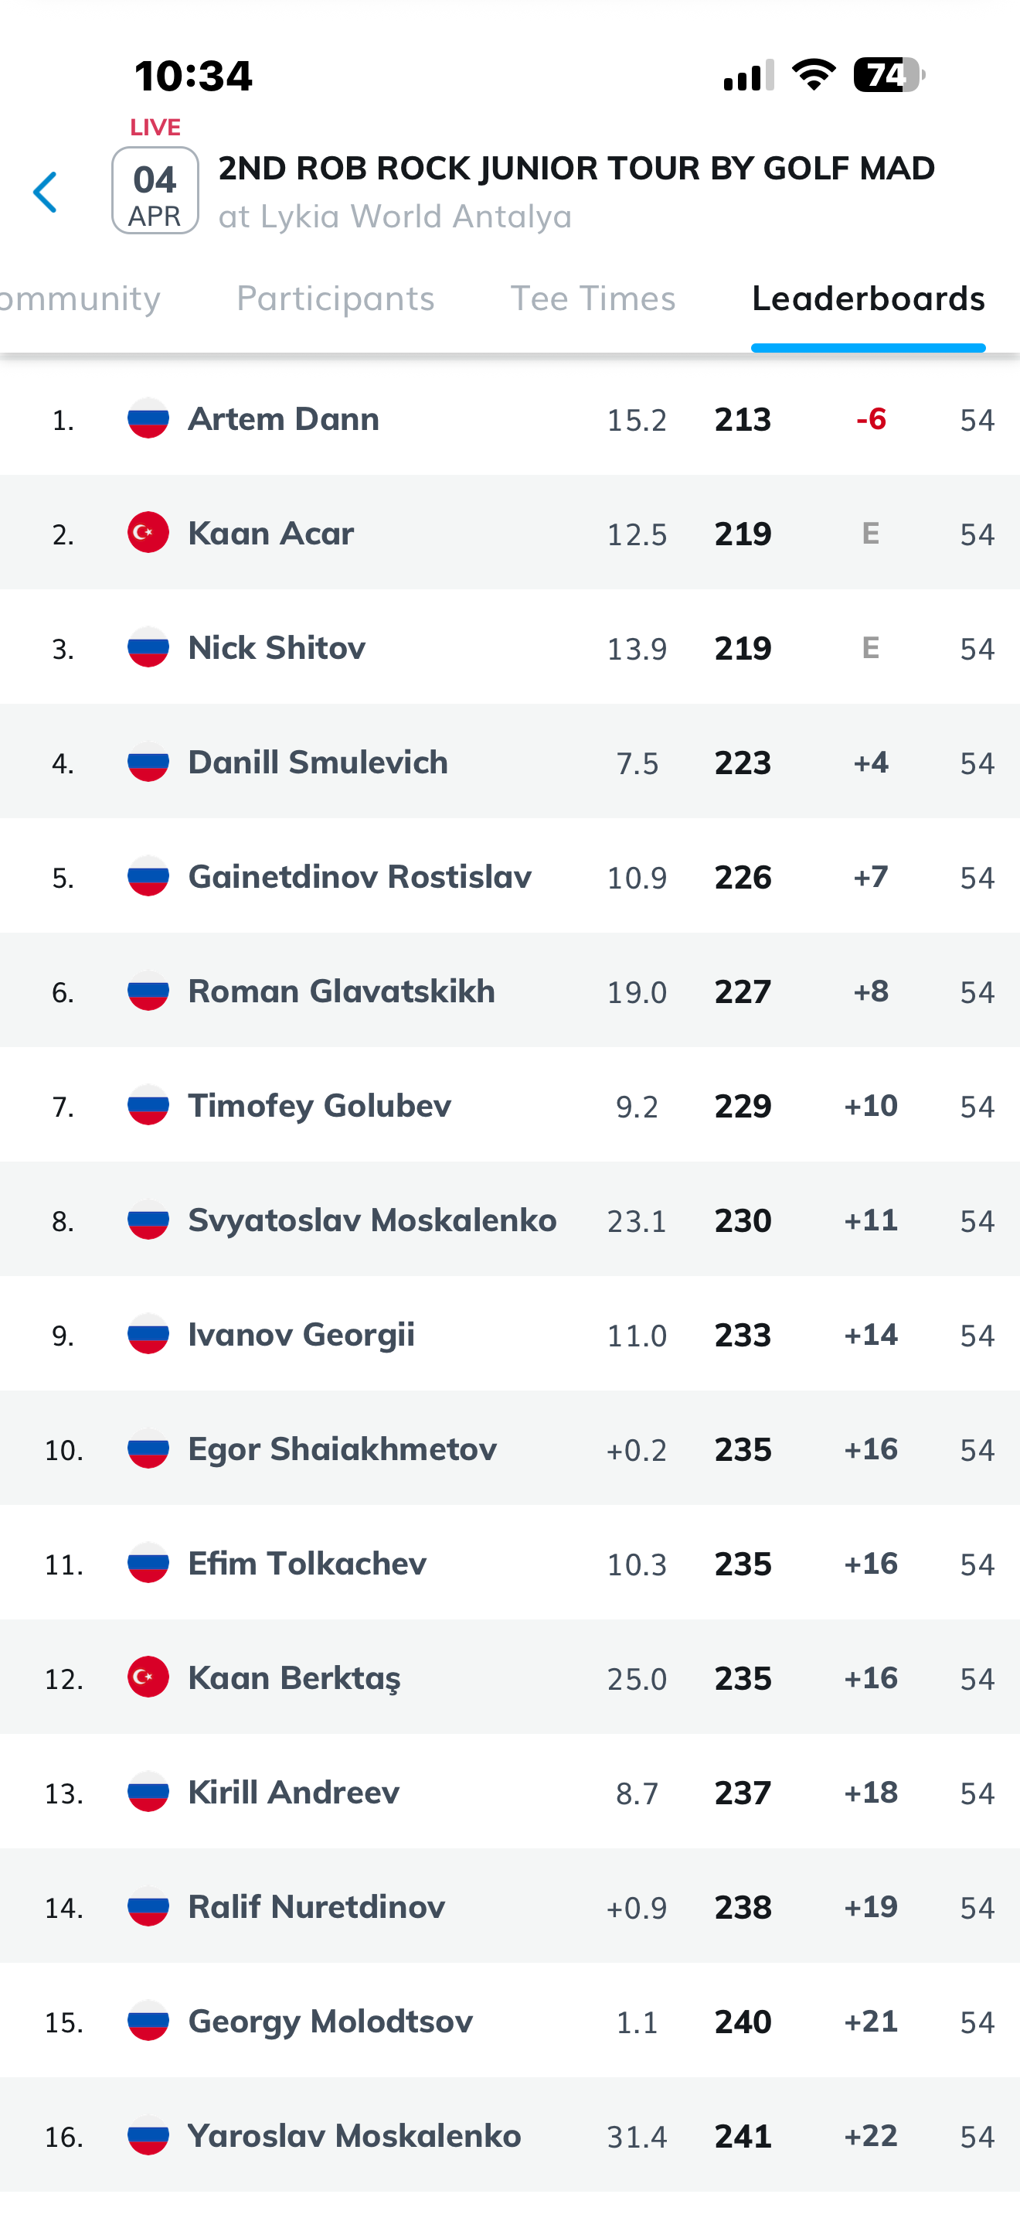Switch to the Participants tab
Image resolution: width=1020 pixels, height=2218 pixels.
[x=335, y=299]
